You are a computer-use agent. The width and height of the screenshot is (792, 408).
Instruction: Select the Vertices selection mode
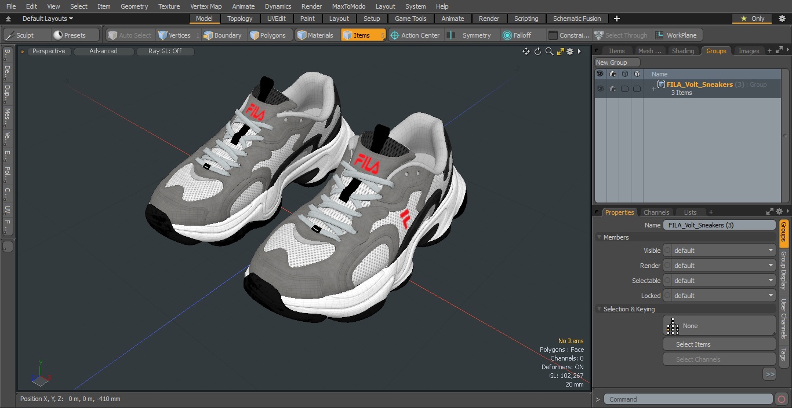pos(175,35)
